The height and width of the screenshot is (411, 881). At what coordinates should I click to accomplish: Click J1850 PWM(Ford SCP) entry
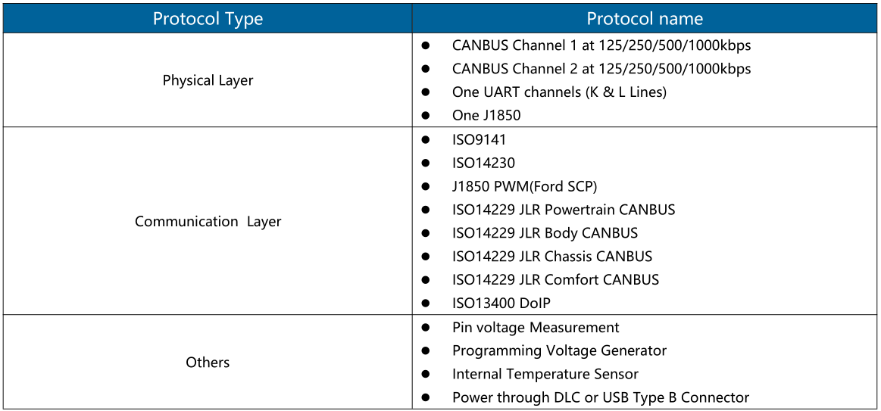click(x=528, y=186)
